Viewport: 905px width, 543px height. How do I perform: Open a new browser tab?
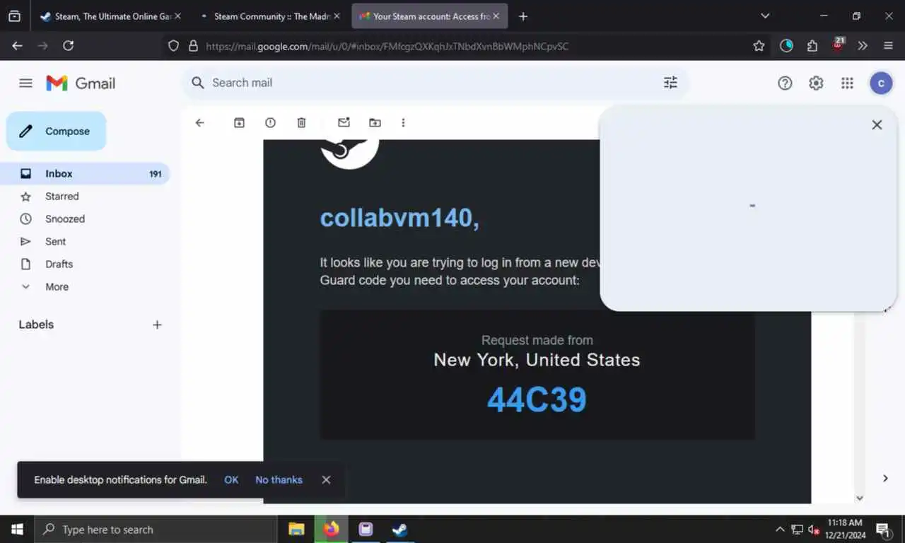523,16
